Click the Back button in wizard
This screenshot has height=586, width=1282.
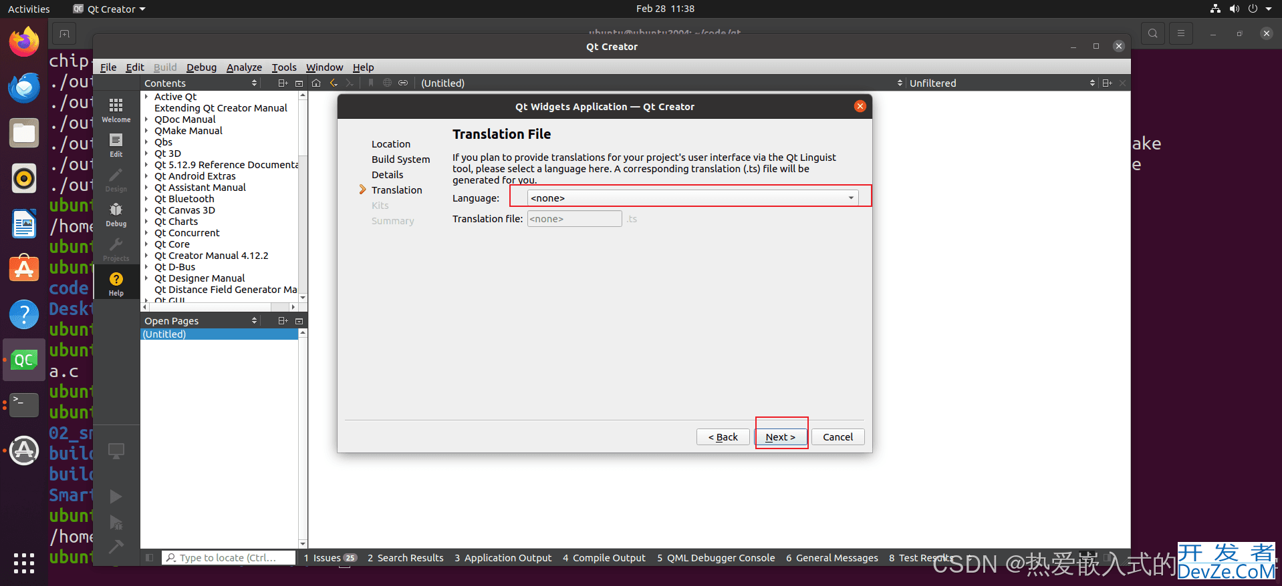click(723, 437)
